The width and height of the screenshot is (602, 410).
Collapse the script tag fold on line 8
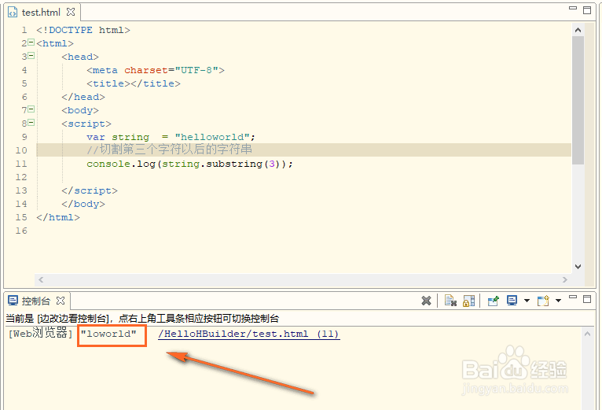(x=31, y=122)
